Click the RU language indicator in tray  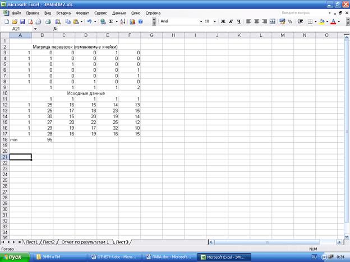[314, 257]
